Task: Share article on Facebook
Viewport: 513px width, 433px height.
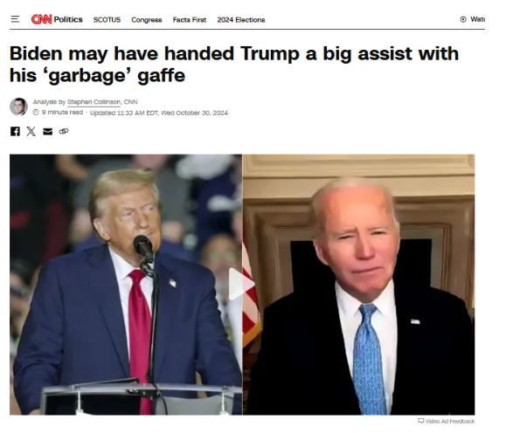Action: pos(15,131)
